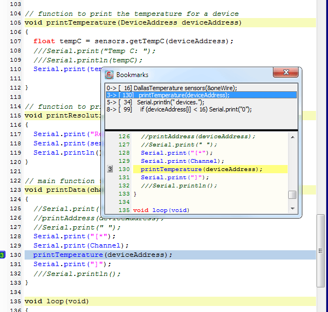Click editor line 109 println(tempC) comment
The width and height of the screenshot is (328, 312).
[88, 60]
